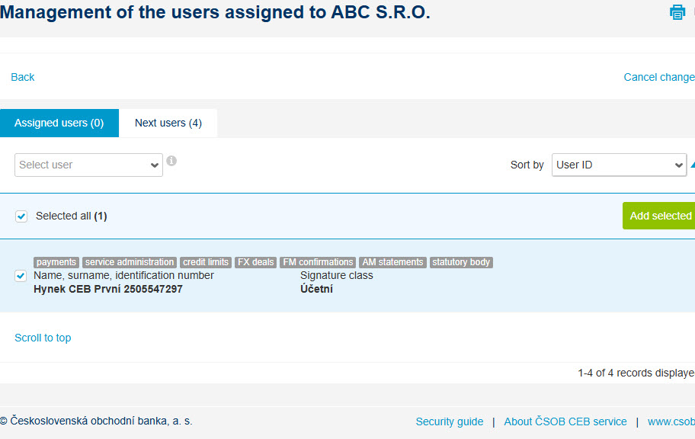Image resolution: width=695 pixels, height=439 pixels.
Task: Click the Scroll to top link
Action: tap(43, 338)
